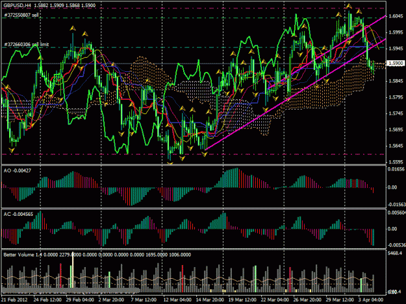Click the 29 Mar 12:00 time label

click(x=340, y=300)
